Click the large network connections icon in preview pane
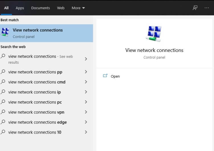Viewport: 214px width, 151px height. click(x=154, y=34)
